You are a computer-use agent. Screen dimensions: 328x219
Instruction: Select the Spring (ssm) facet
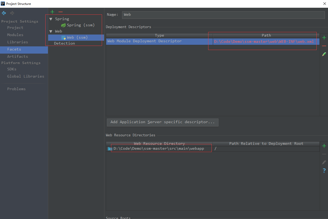click(x=81, y=25)
